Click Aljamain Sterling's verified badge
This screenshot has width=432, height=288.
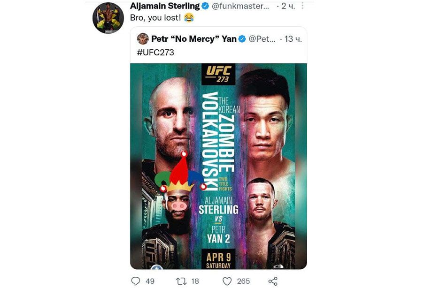[x=205, y=6]
